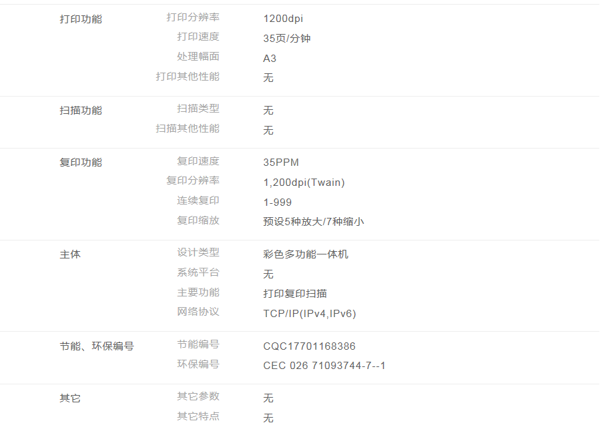Click the 打印功能 section heading
The image size is (604, 425).
[x=81, y=19]
